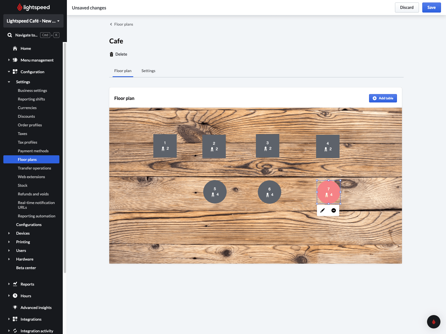Screen dimensions: 446x334
Task: Open the Lightspeed Café location dropdown
Action: pos(33,21)
